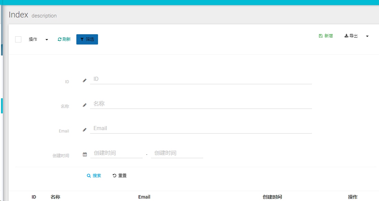Click the 搜索 search button

(94, 175)
